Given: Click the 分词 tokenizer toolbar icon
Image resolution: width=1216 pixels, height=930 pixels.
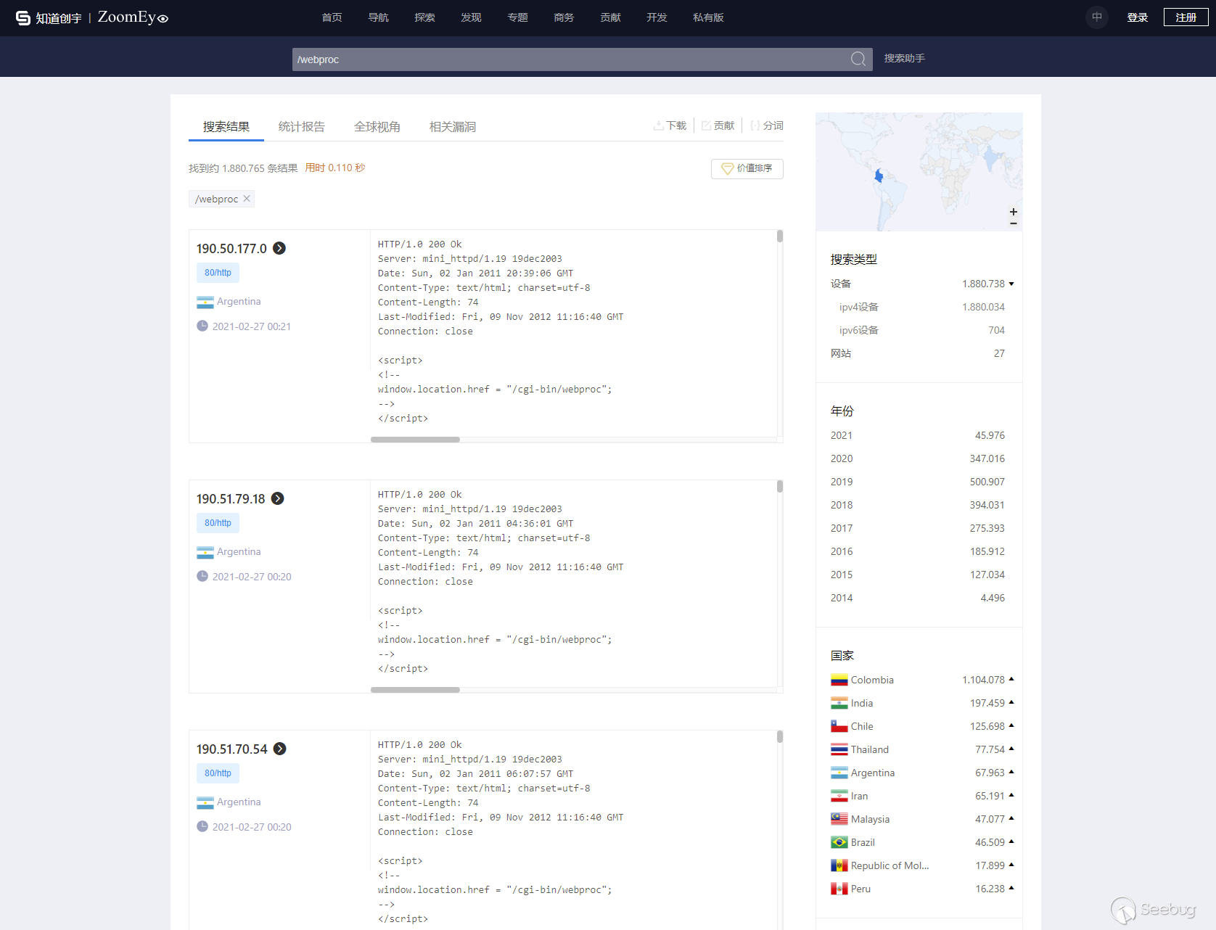Looking at the screenshot, I should (x=766, y=125).
